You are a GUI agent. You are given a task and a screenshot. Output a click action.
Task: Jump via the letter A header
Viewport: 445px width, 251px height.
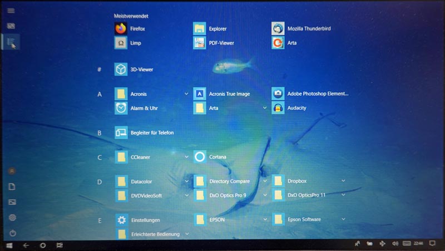tap(100, 94)
